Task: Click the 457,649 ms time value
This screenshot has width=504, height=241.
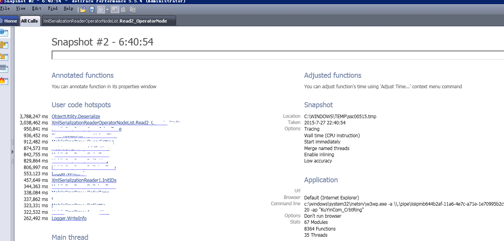Action: click(36, 180)
